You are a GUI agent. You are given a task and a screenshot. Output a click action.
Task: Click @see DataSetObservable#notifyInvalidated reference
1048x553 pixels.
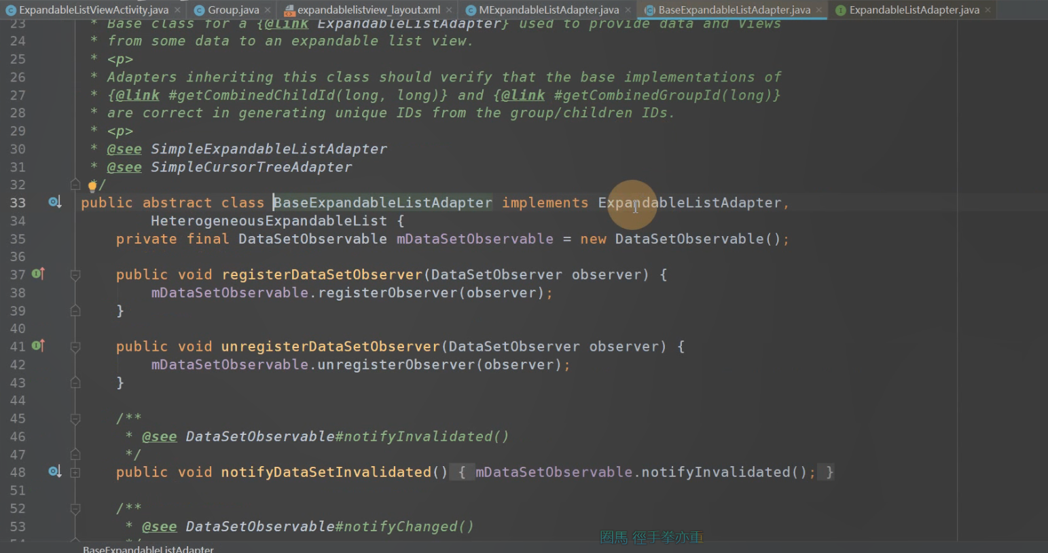coord(347,436)
